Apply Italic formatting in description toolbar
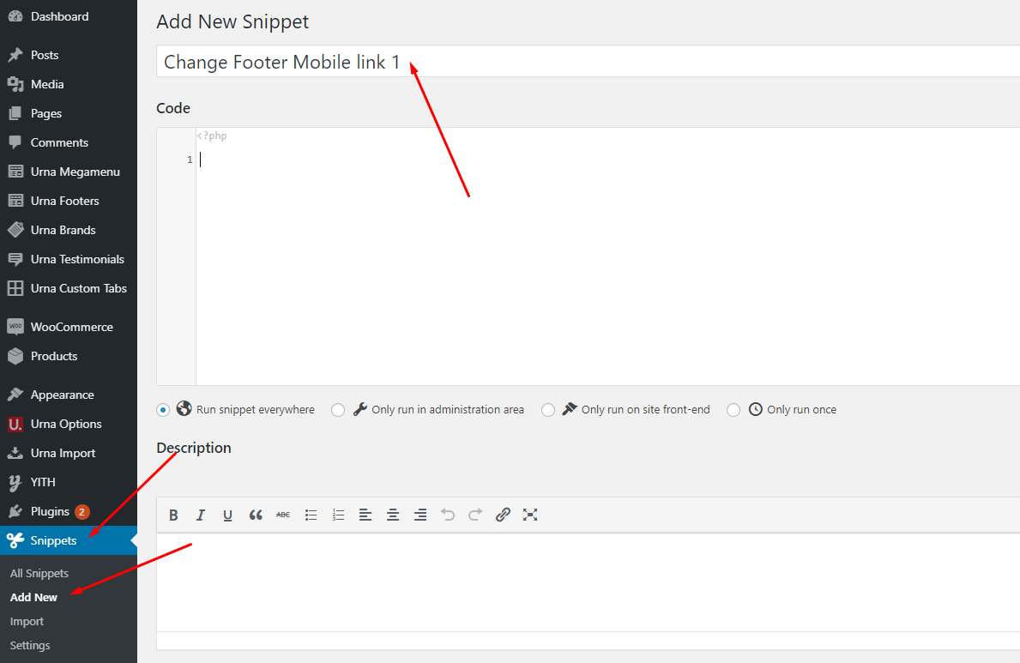1020x663 pixels. [x=201, y=515]
